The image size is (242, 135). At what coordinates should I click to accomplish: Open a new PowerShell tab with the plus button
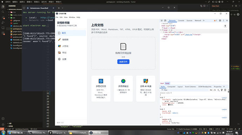(59, 8)
